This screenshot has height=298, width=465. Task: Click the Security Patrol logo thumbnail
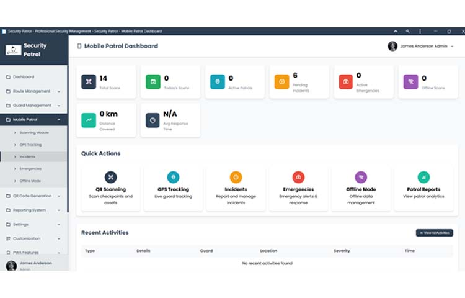click(x=13, y=50)
